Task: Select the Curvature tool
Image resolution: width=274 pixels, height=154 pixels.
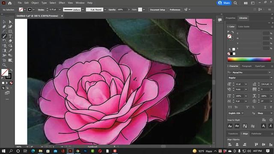Action: 10,27
